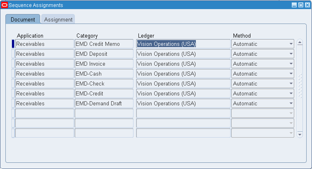Open Method dropdown for EMD Credit Memo
The width and height of the screenshot is (312, 169).
pyautogui.click(x=291, y=44)
